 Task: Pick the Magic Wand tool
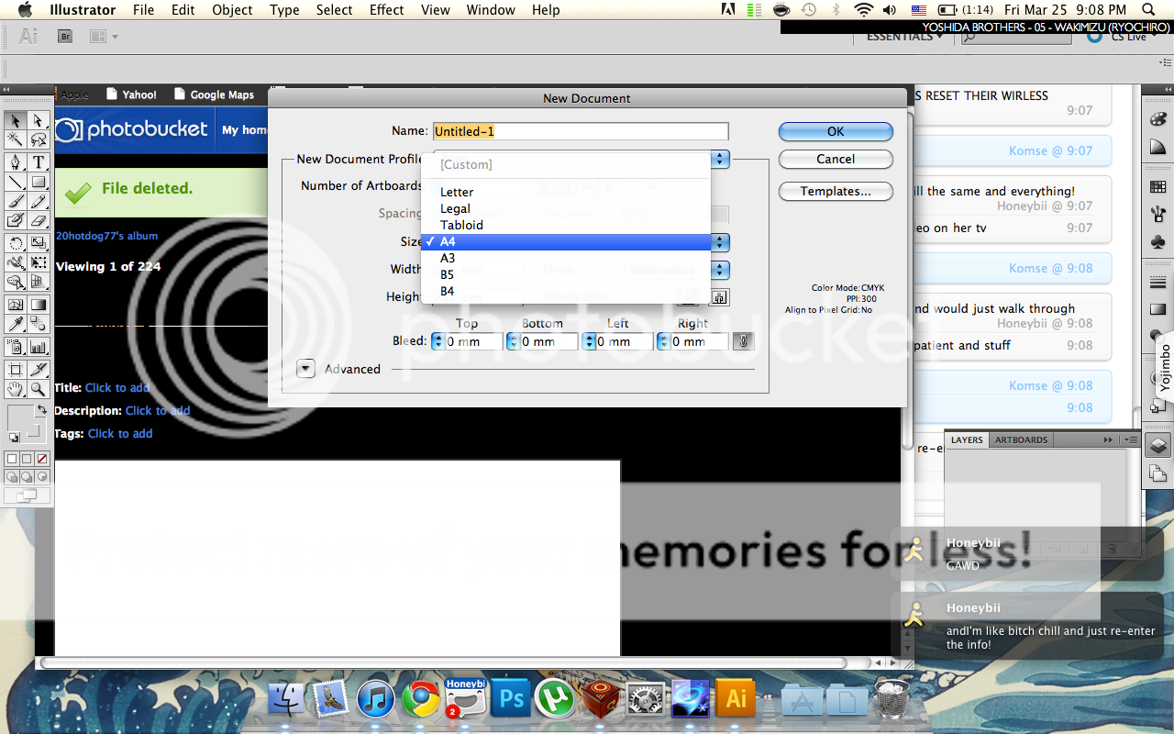coord(16,139)
